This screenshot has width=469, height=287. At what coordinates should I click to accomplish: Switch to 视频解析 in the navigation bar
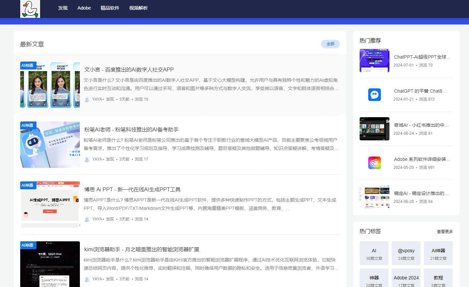tap(138, 8)
